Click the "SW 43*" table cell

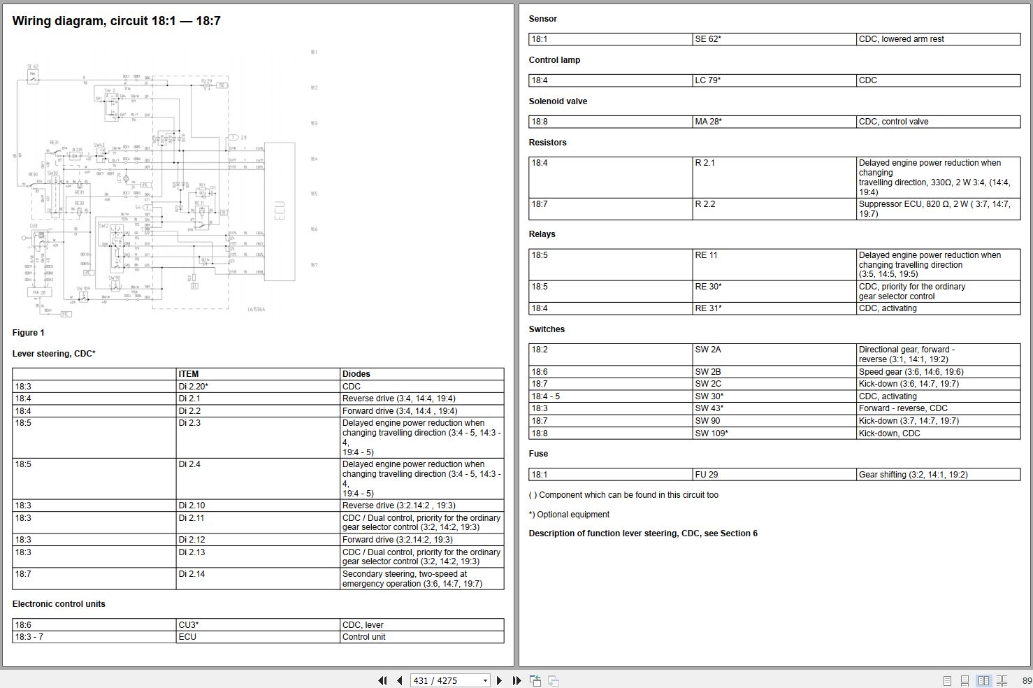click(774, 408)
